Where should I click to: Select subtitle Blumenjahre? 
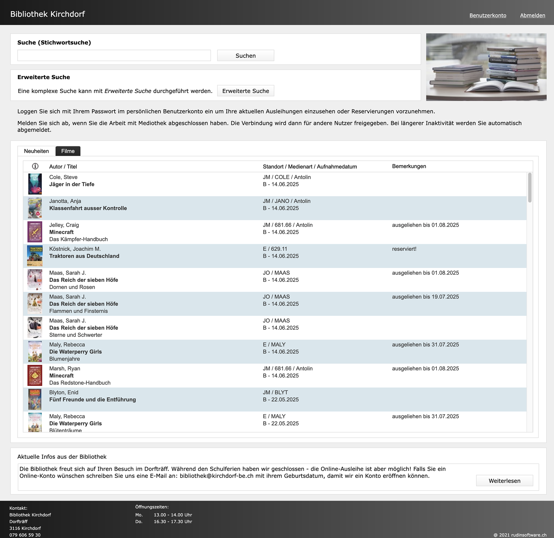(65, 359)
